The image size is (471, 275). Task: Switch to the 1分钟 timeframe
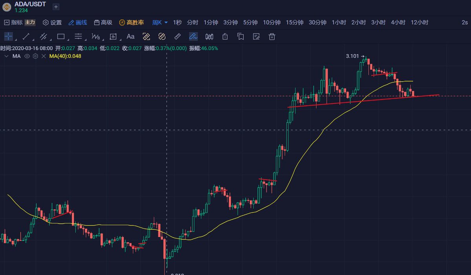211,22
